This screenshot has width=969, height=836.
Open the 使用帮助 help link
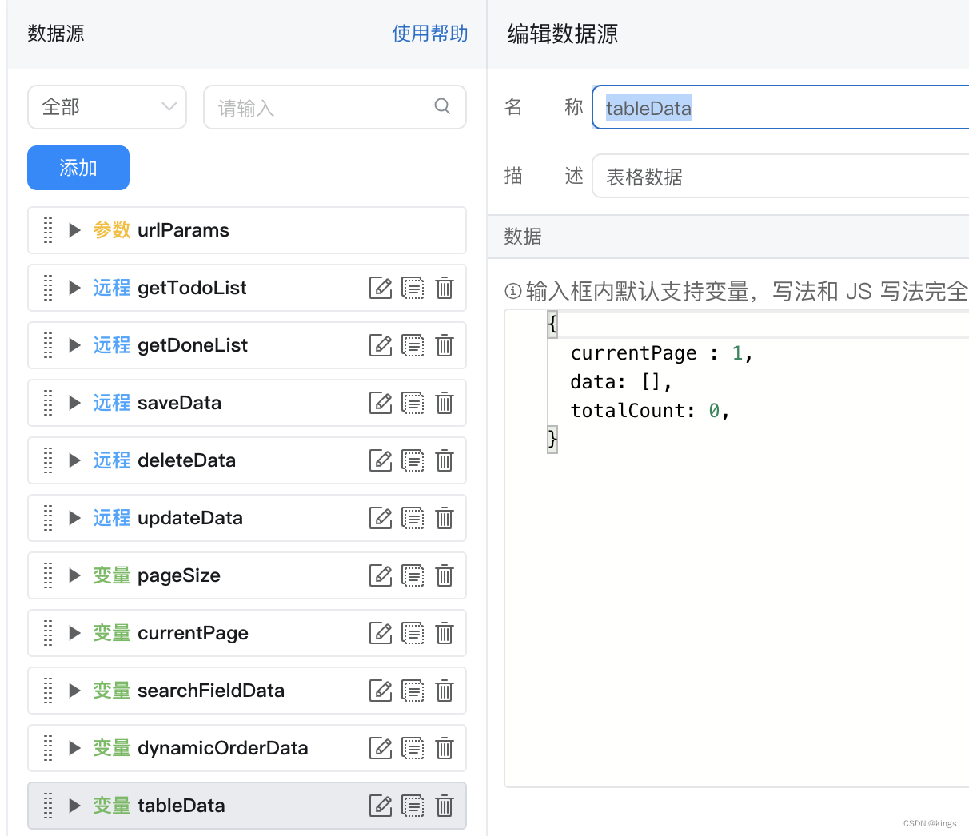point(429,34)
